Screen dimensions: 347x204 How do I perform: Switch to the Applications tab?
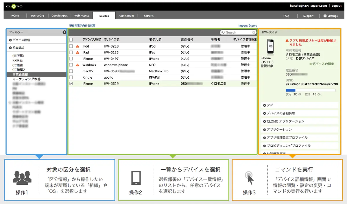click(126, 16)
